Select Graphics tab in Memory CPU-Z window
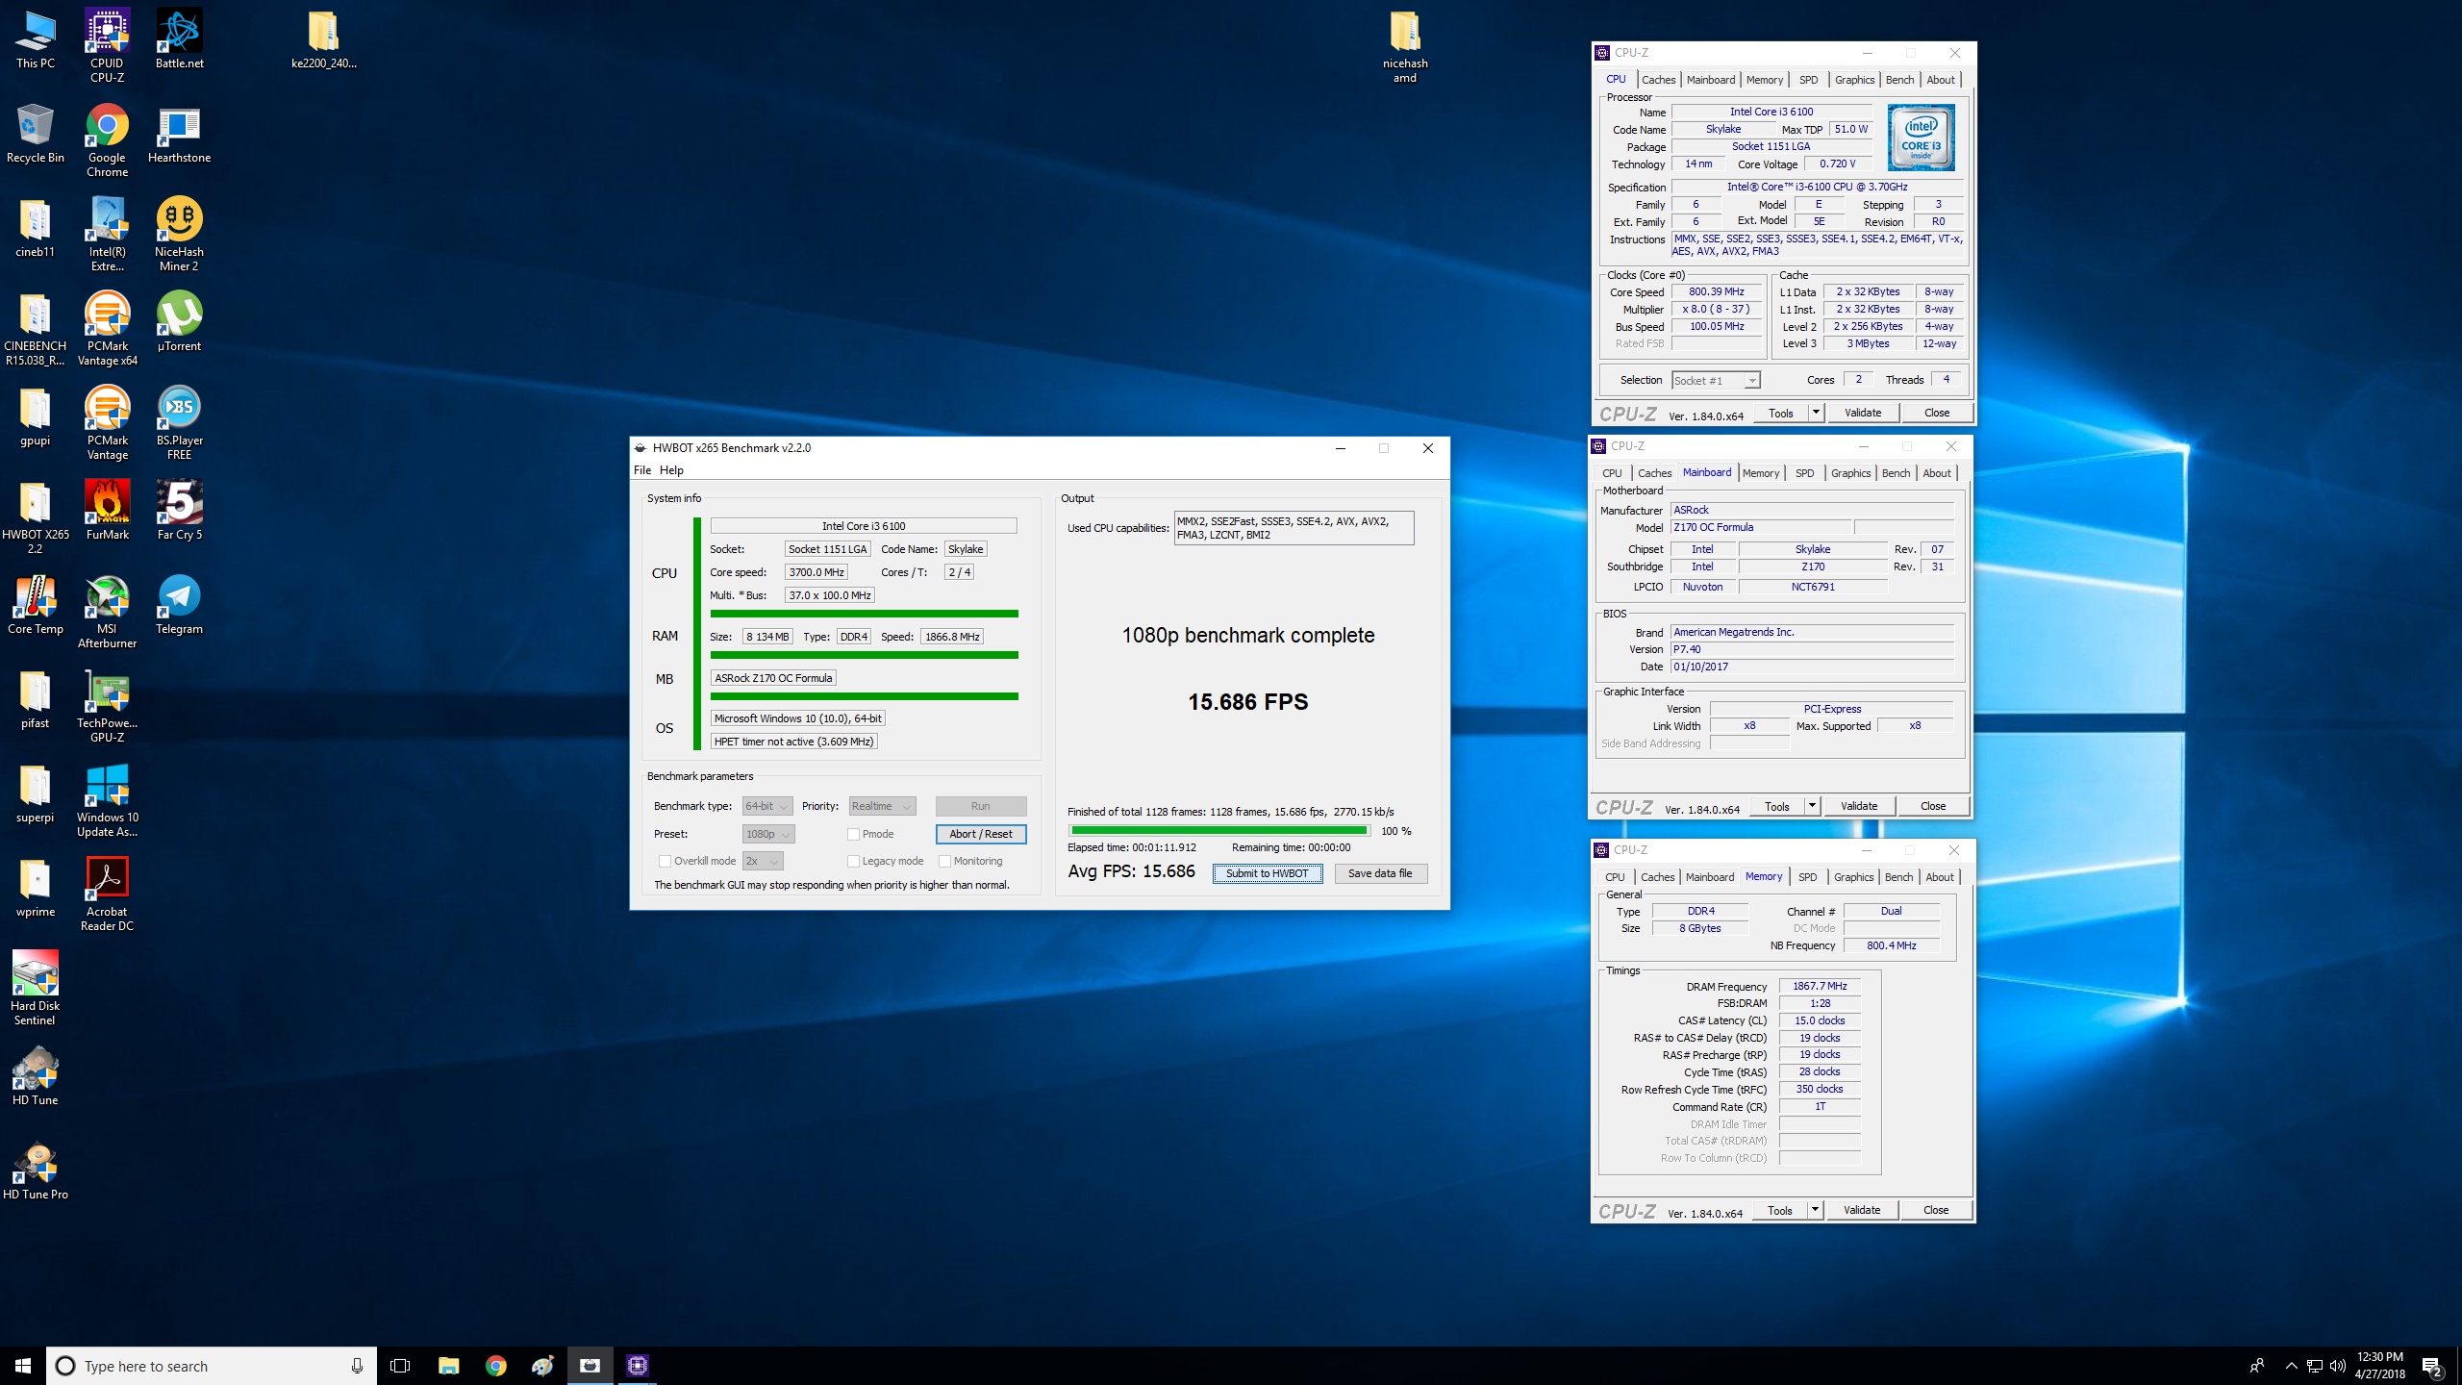This screenshot has height=1385, width=2462. [1853, 877]
